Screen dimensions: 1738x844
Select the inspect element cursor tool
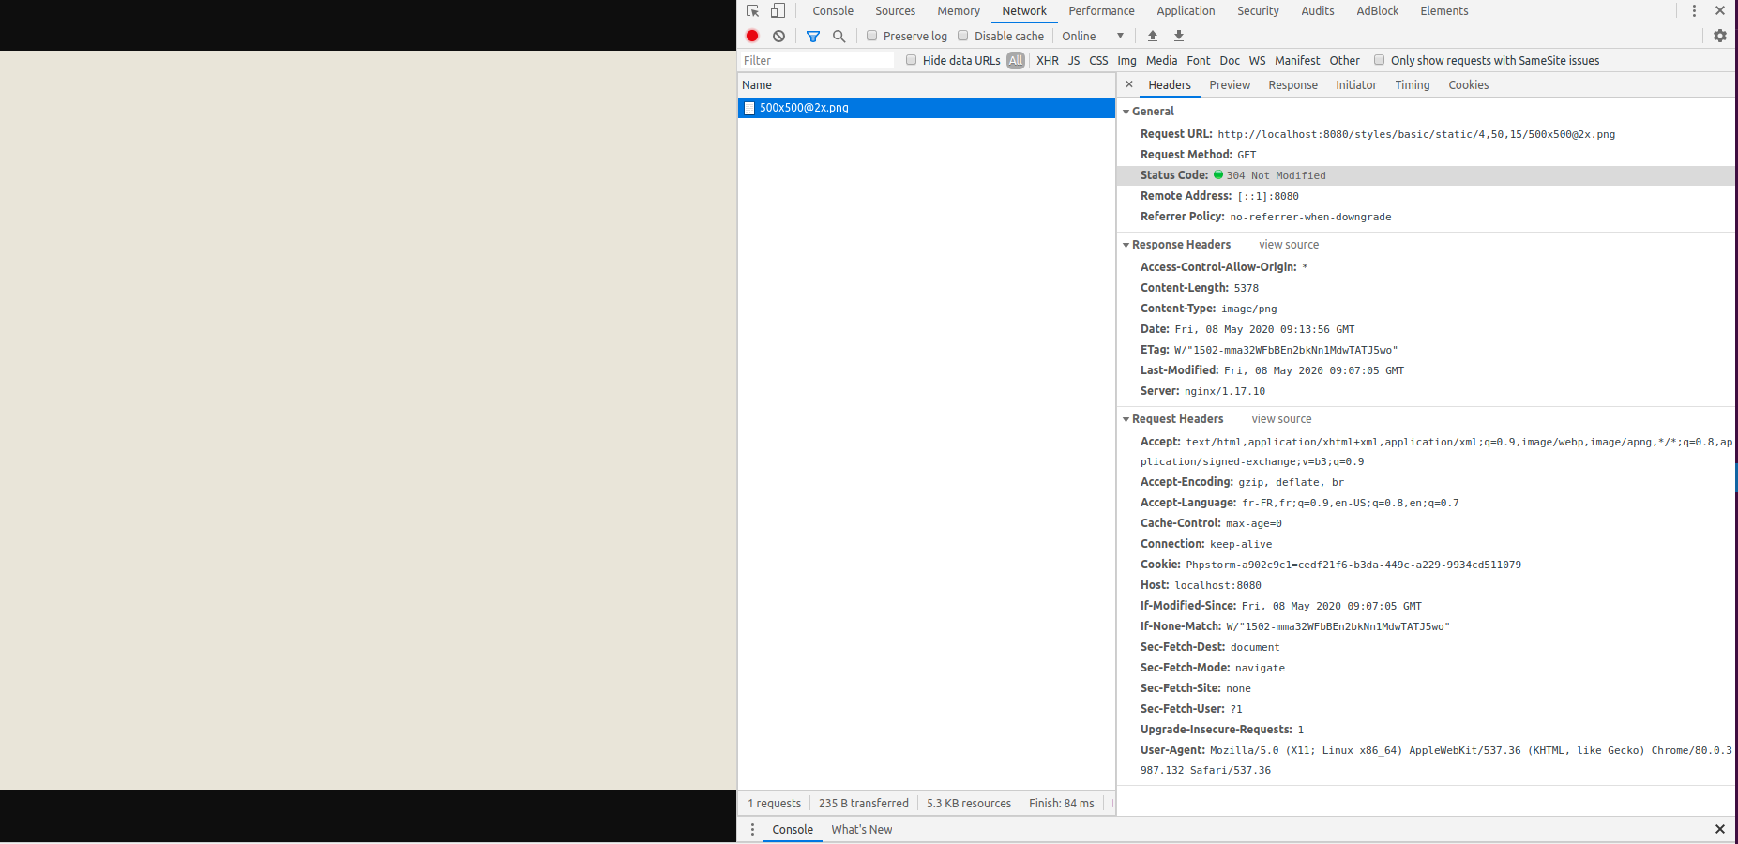tap(751, 10)
